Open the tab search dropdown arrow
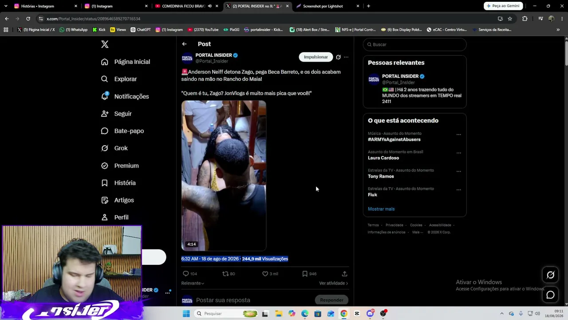568x320 pixels. [6, 6]
